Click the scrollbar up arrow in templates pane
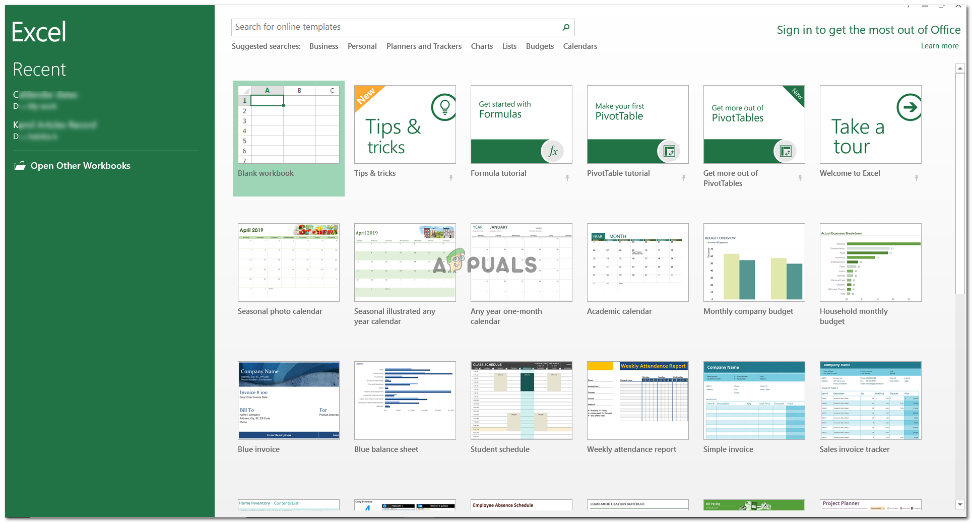 [960, 68]
